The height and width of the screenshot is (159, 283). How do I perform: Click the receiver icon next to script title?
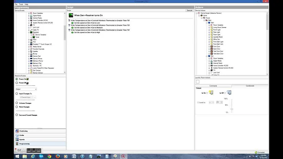tap(71, 15)
